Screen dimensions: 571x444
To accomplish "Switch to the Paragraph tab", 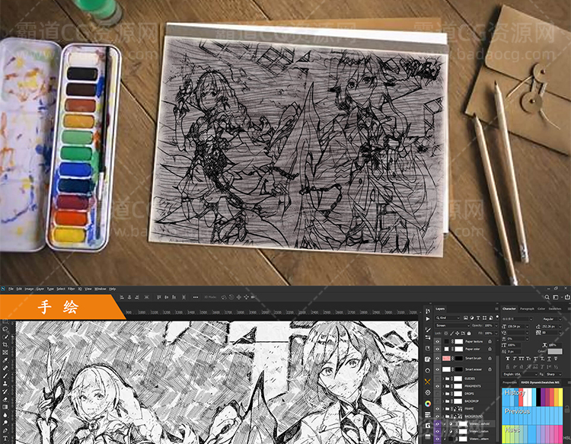I will (527, 309).
